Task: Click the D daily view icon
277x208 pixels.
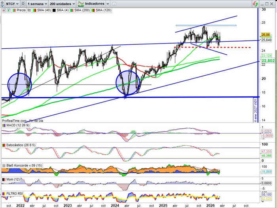Action: point(23,4)
